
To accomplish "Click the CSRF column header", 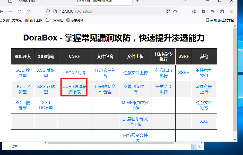I will [x=75, y=56].
